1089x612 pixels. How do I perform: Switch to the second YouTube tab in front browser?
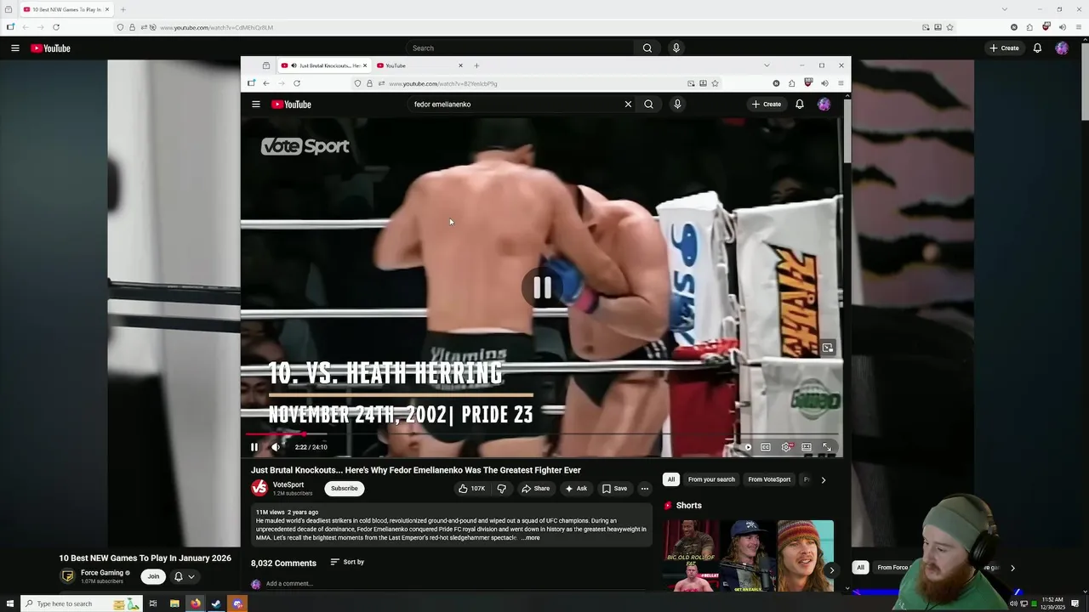tap(420, 65)
